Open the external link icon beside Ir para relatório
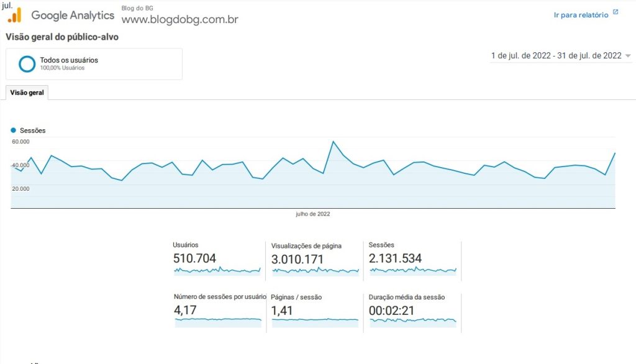This screenshot has height=364, width=636. pos(616,12)
